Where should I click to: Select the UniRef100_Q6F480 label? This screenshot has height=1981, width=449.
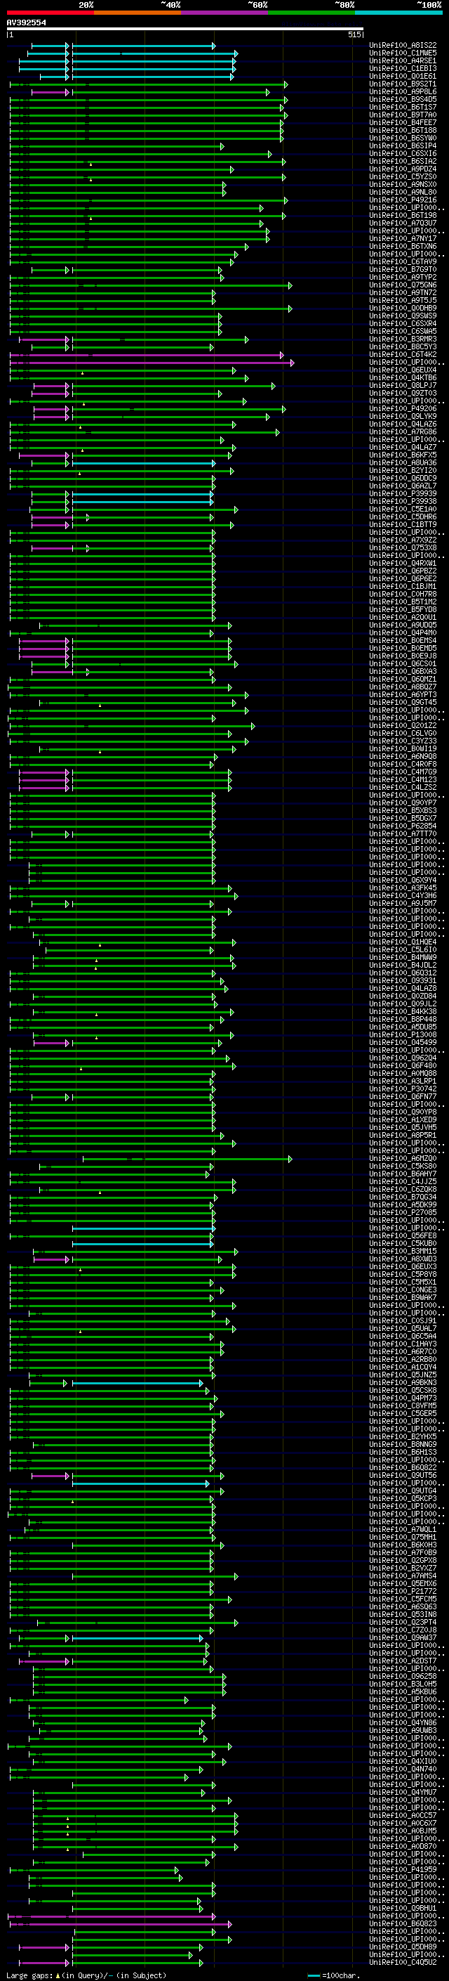coord(403,1066)
